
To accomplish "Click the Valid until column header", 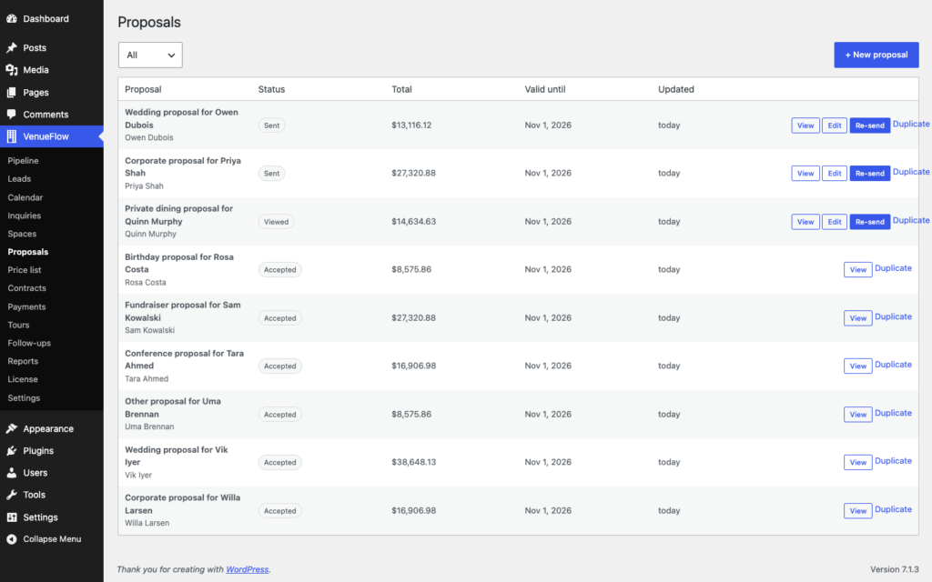I will (x=545, y=89).
